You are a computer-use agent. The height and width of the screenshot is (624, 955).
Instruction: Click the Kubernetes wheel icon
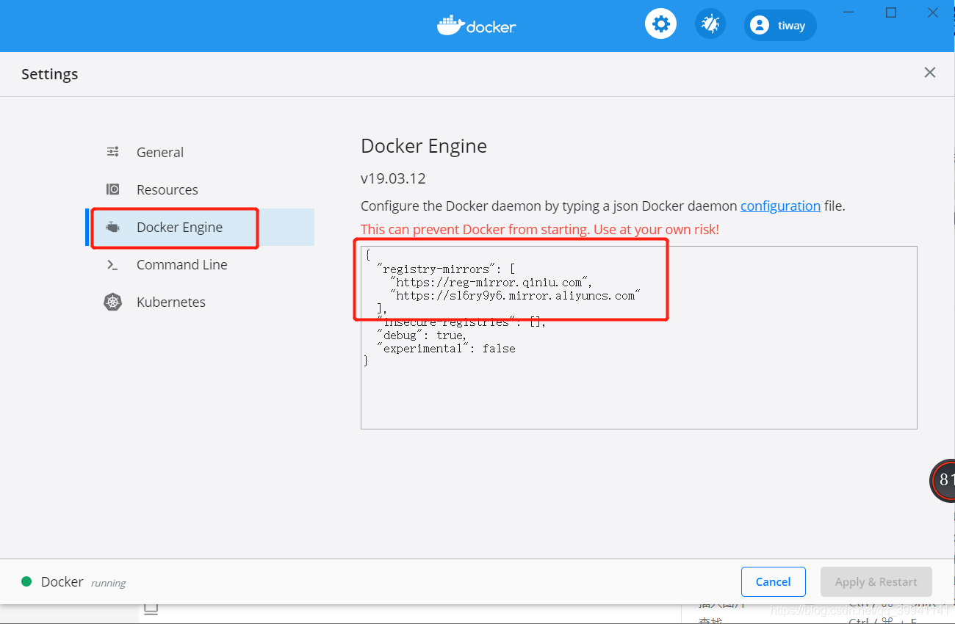[112, 302]
